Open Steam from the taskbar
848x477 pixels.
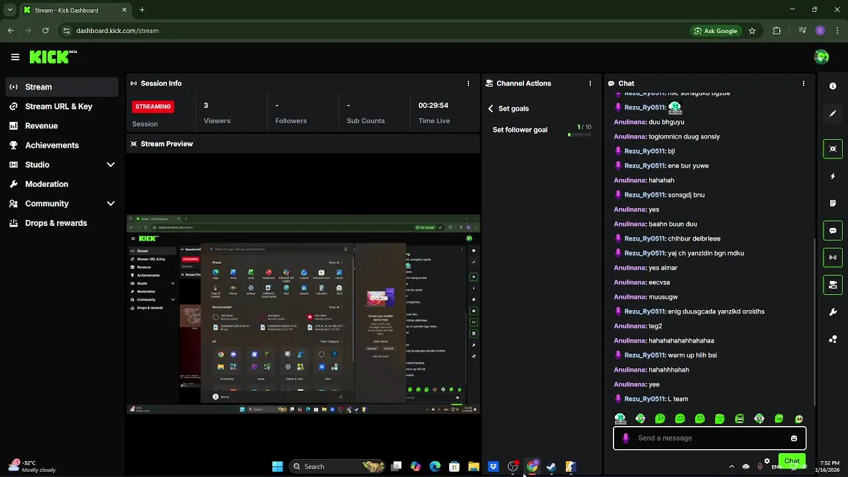coord(551,466)
